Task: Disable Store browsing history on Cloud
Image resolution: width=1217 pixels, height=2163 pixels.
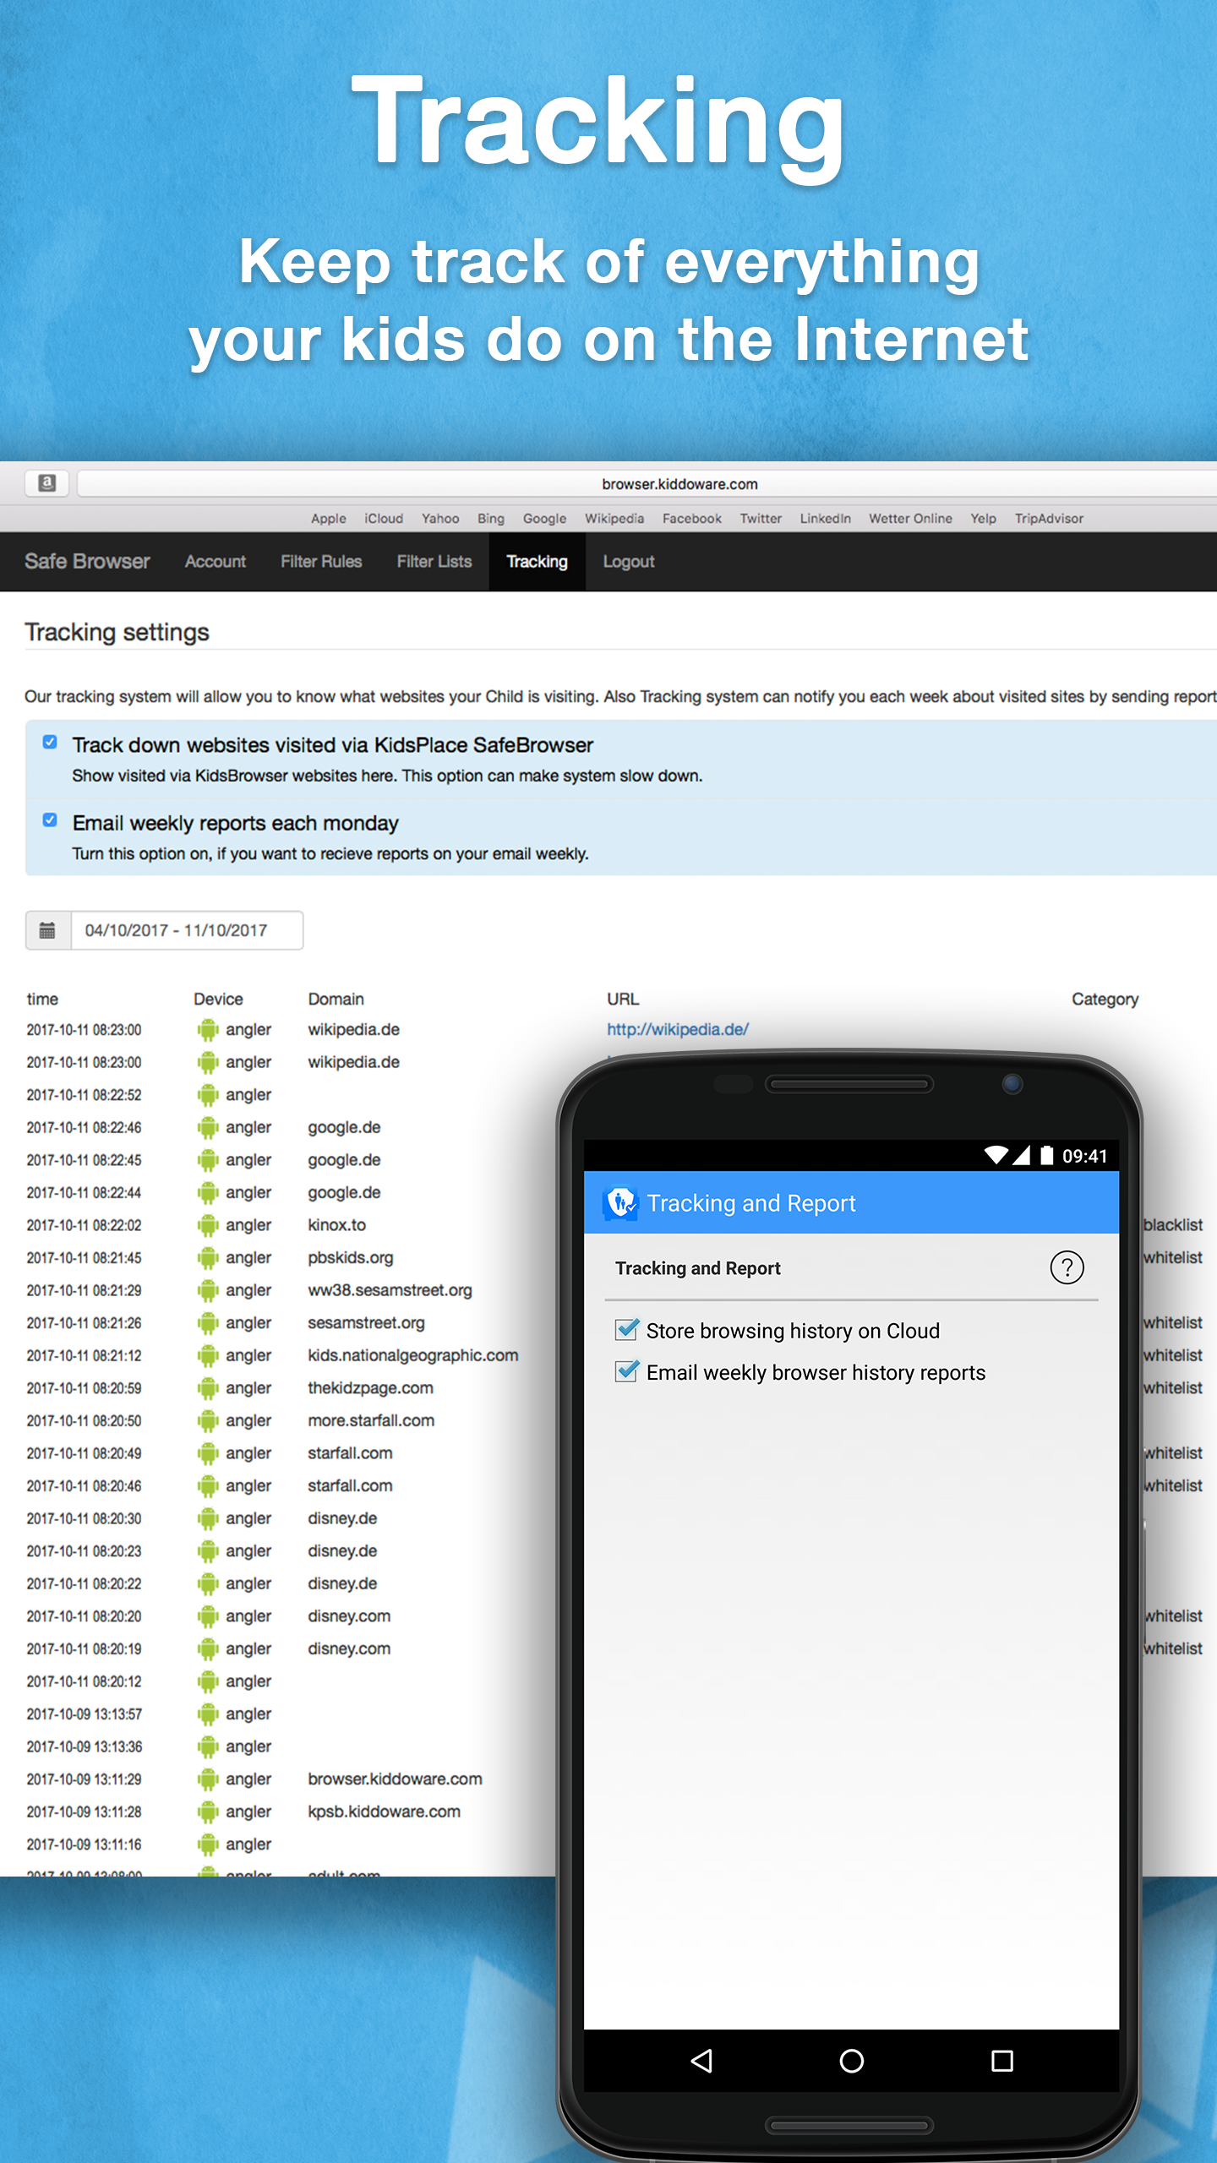Action: 626,1330
